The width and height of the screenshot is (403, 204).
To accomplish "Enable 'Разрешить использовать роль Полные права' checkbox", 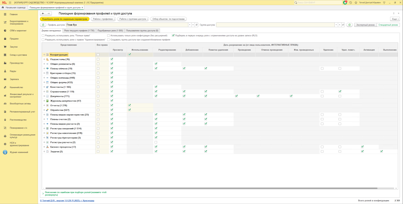I will point(43,35).
